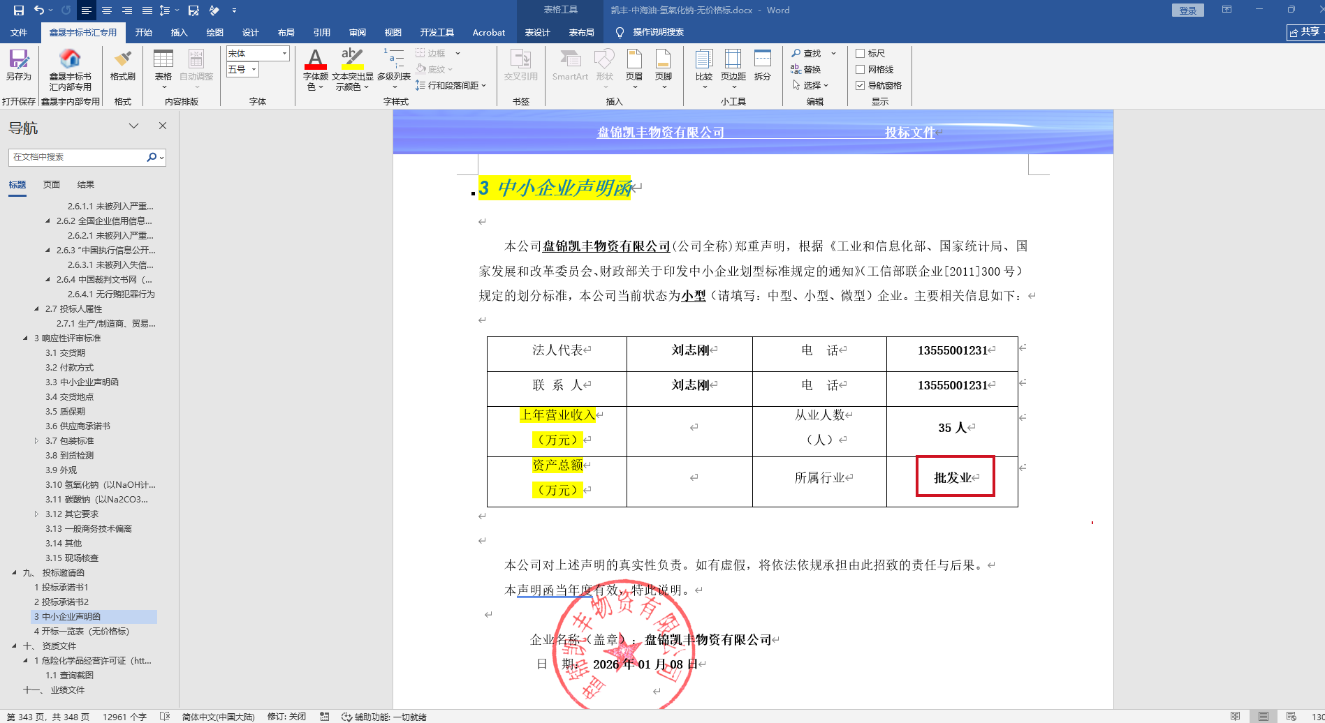Uncheck the 导航窗格 navigation pane checkbox
1325x723 pixels.
(861, 86)
